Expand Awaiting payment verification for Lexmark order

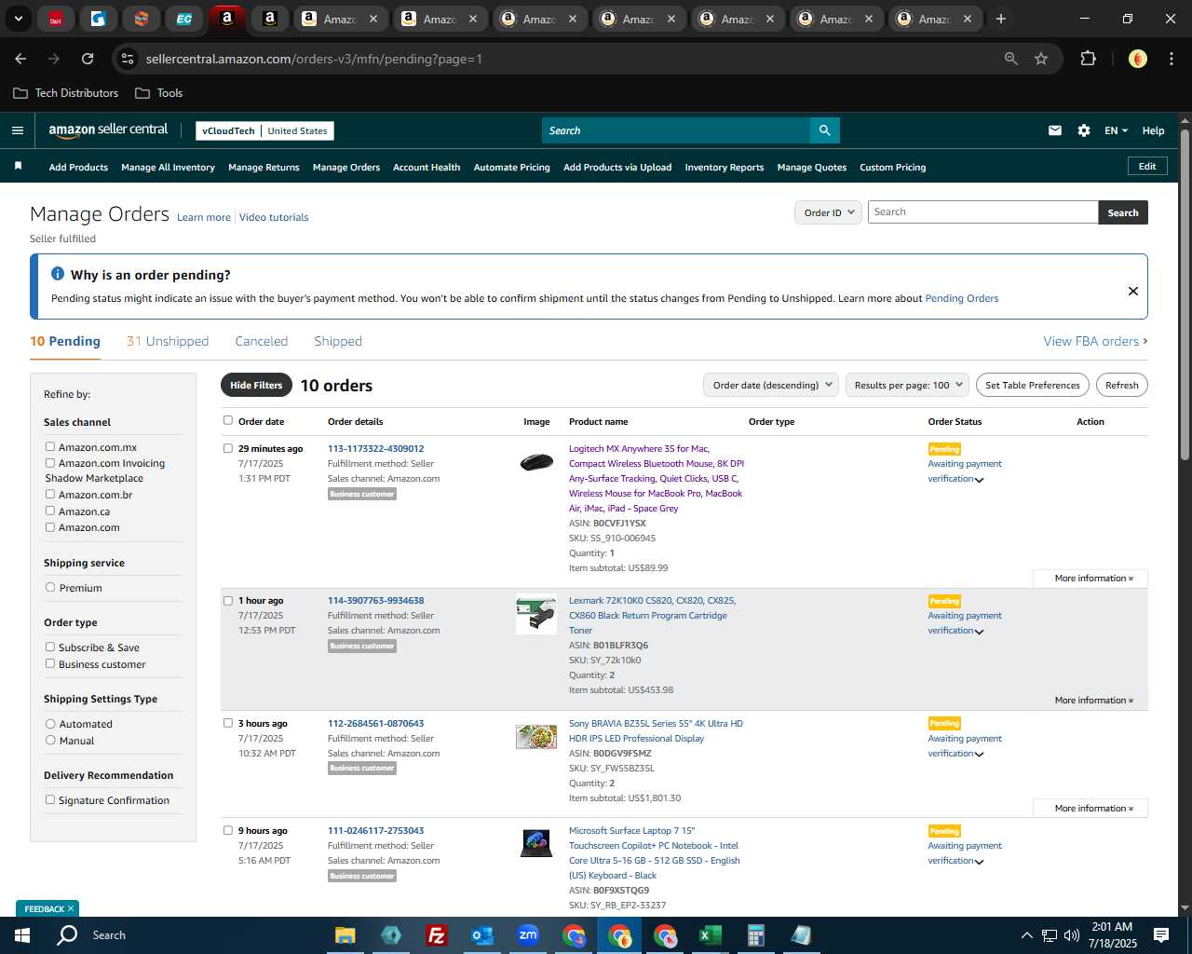tap(979, 632)
